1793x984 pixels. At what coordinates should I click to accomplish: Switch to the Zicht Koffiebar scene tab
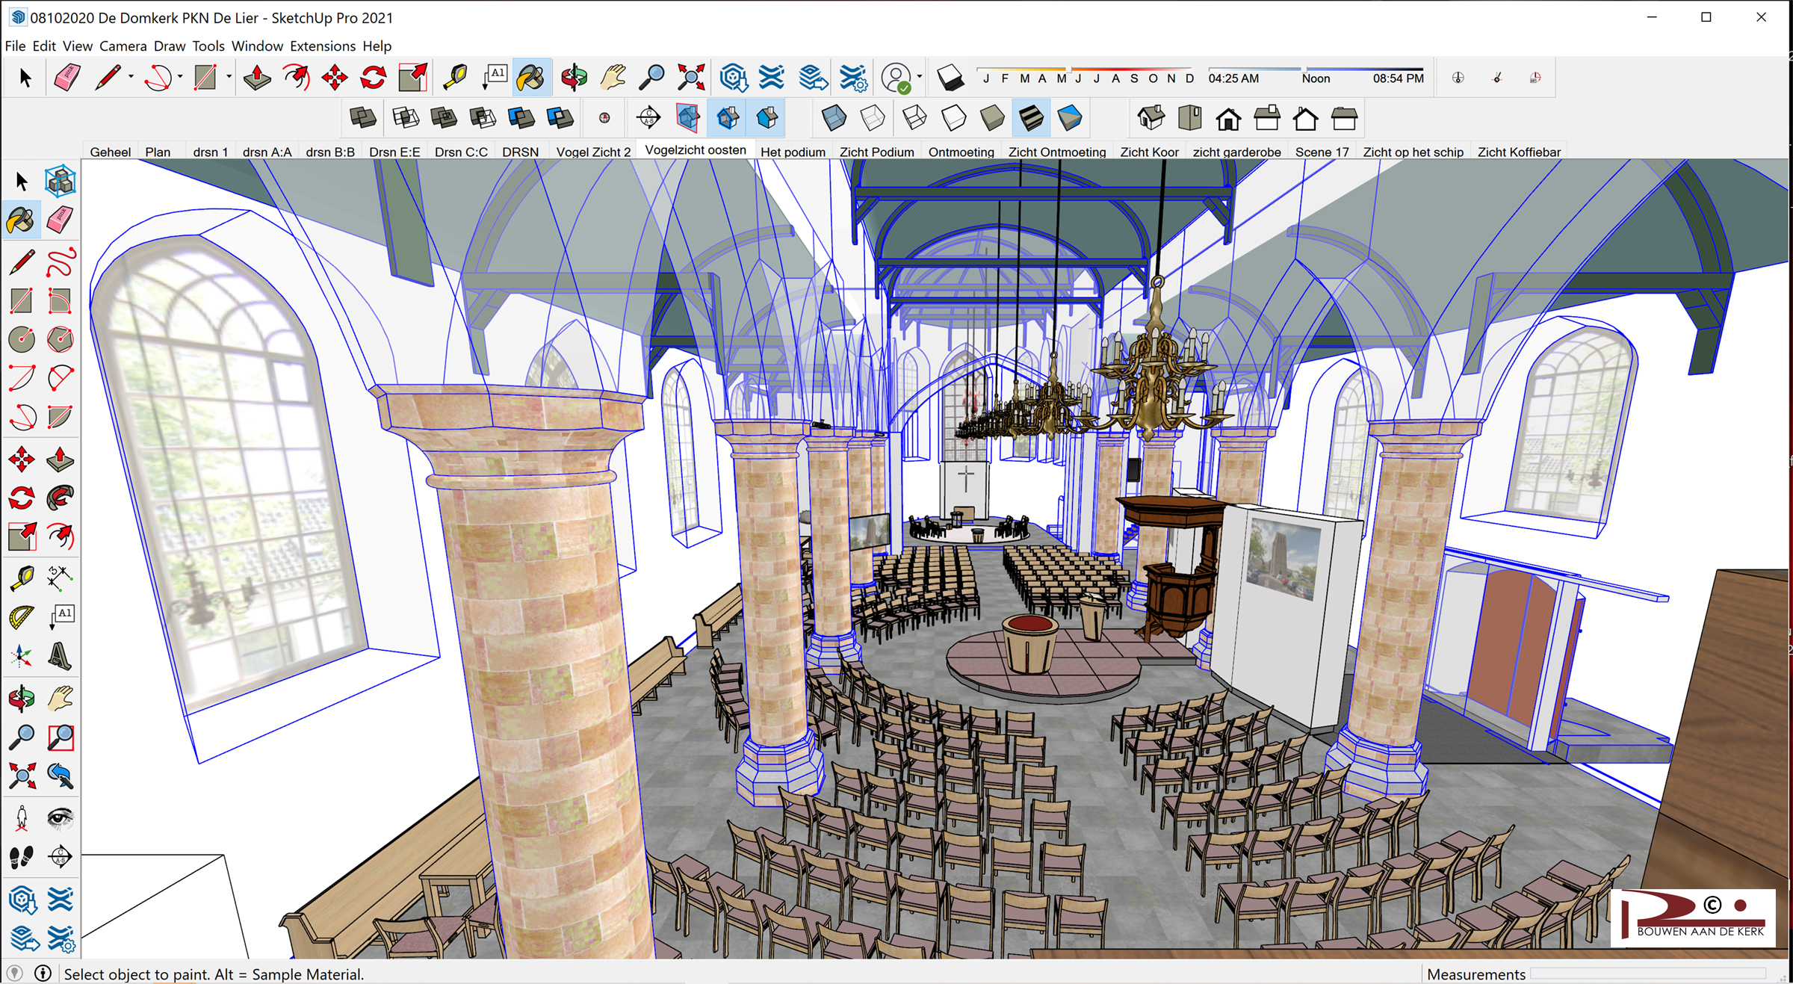pyautogui.click(x=1518, y=152)
